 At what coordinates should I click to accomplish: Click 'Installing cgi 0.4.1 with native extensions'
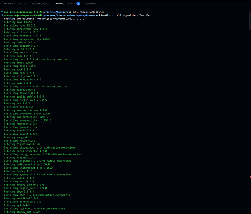pyautogui.click(x=35, y=208)
